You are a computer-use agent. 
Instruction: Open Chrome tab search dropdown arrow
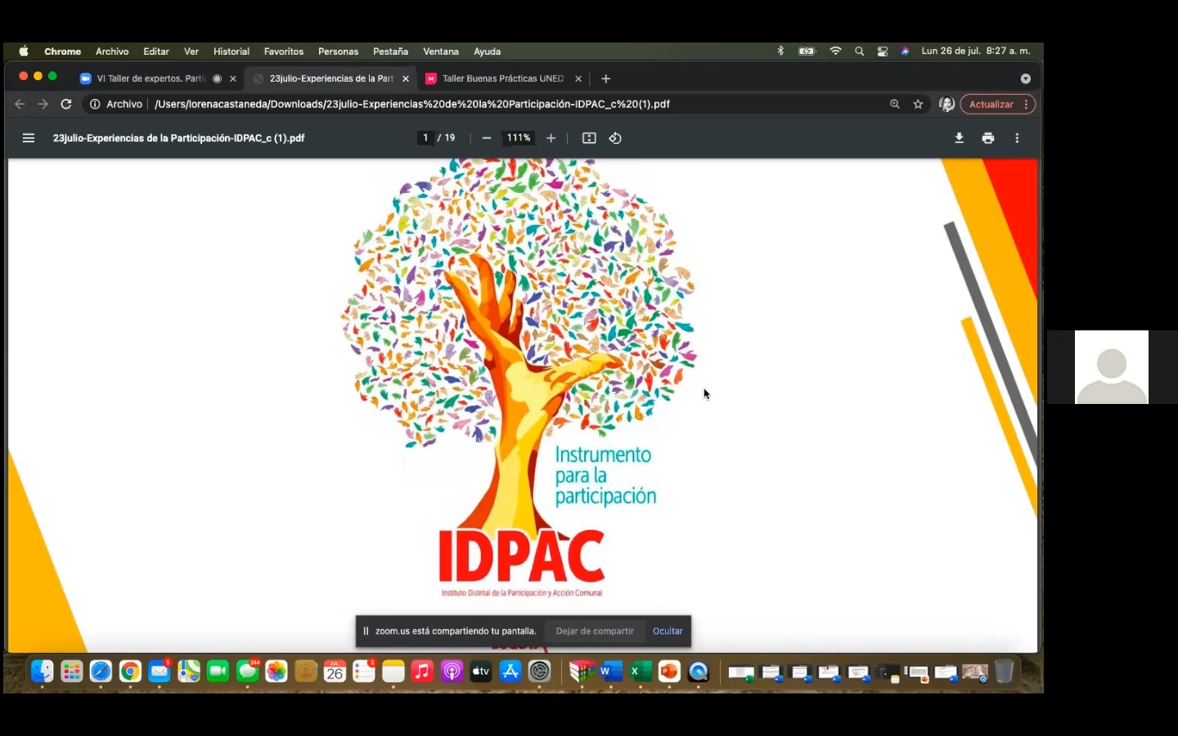[x=1025, y=79]
